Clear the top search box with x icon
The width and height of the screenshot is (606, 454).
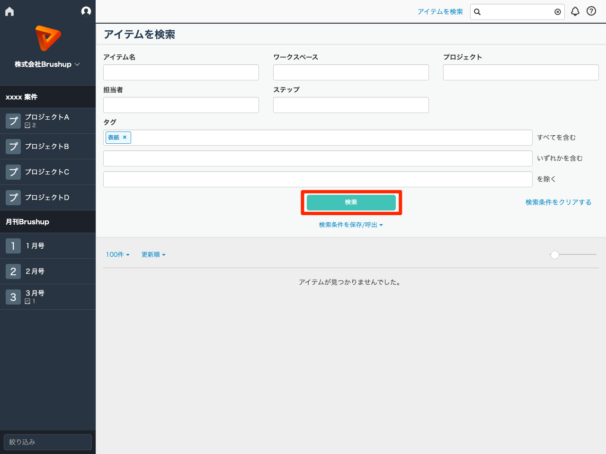(x=558, y=12)
